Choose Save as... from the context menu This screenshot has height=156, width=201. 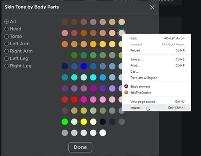(x=156, y=59)
